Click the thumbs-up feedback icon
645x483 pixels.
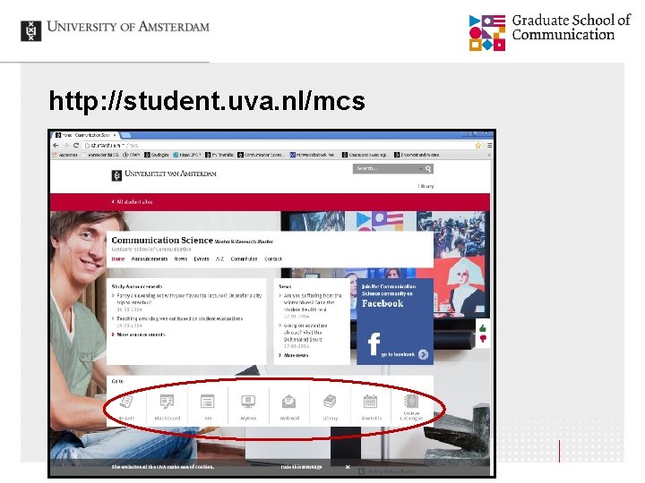pos(483,328)
